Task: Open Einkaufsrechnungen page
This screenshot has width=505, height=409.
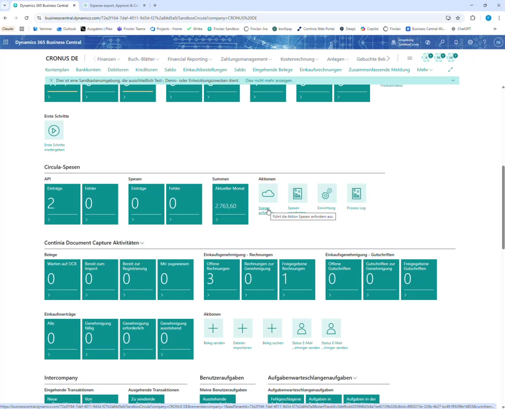Action: click(321, 70)
